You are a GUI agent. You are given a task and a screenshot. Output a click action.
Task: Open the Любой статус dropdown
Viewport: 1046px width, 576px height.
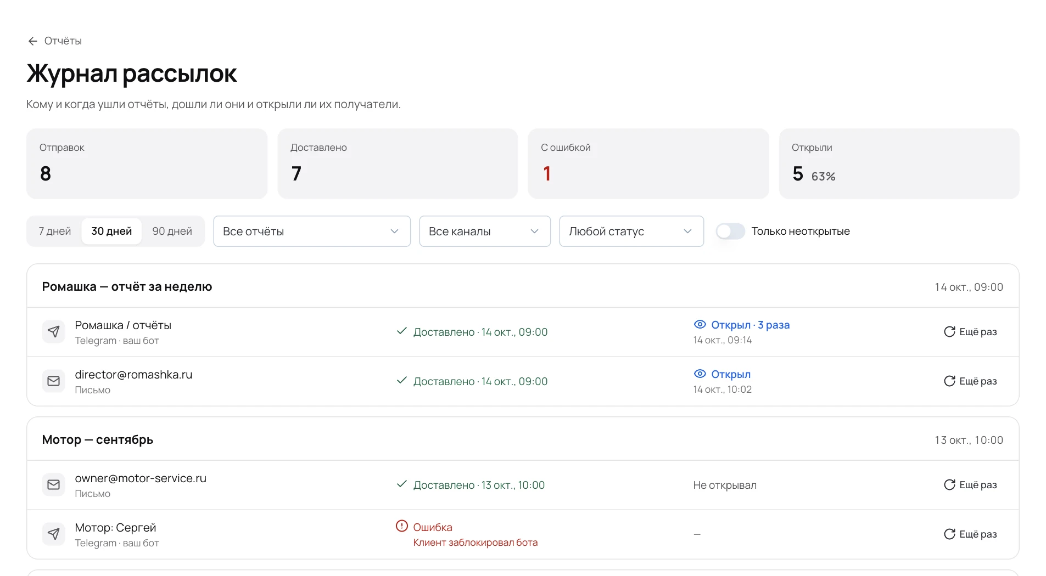(631, 231)
